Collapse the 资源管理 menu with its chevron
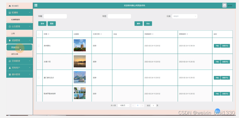Image resolution: width=239 pixels, height=118 pixels. click(x=30, y=40)
